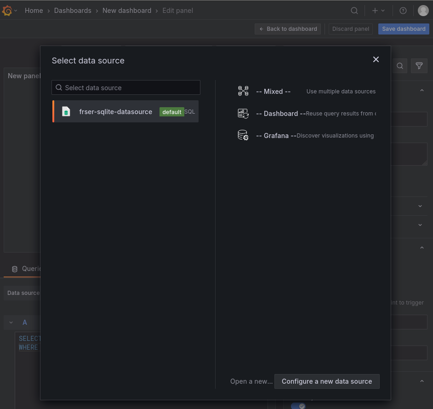The image size is (433, 409).
Task: Collapse query A using its chevron
Action: [11, 322]
